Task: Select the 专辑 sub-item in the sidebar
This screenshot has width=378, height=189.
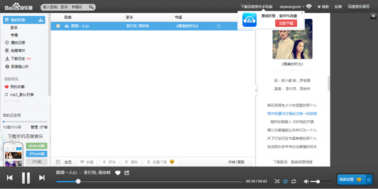Action: [14, 35]
